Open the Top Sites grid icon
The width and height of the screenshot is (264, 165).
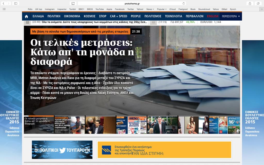coord(4,9)
